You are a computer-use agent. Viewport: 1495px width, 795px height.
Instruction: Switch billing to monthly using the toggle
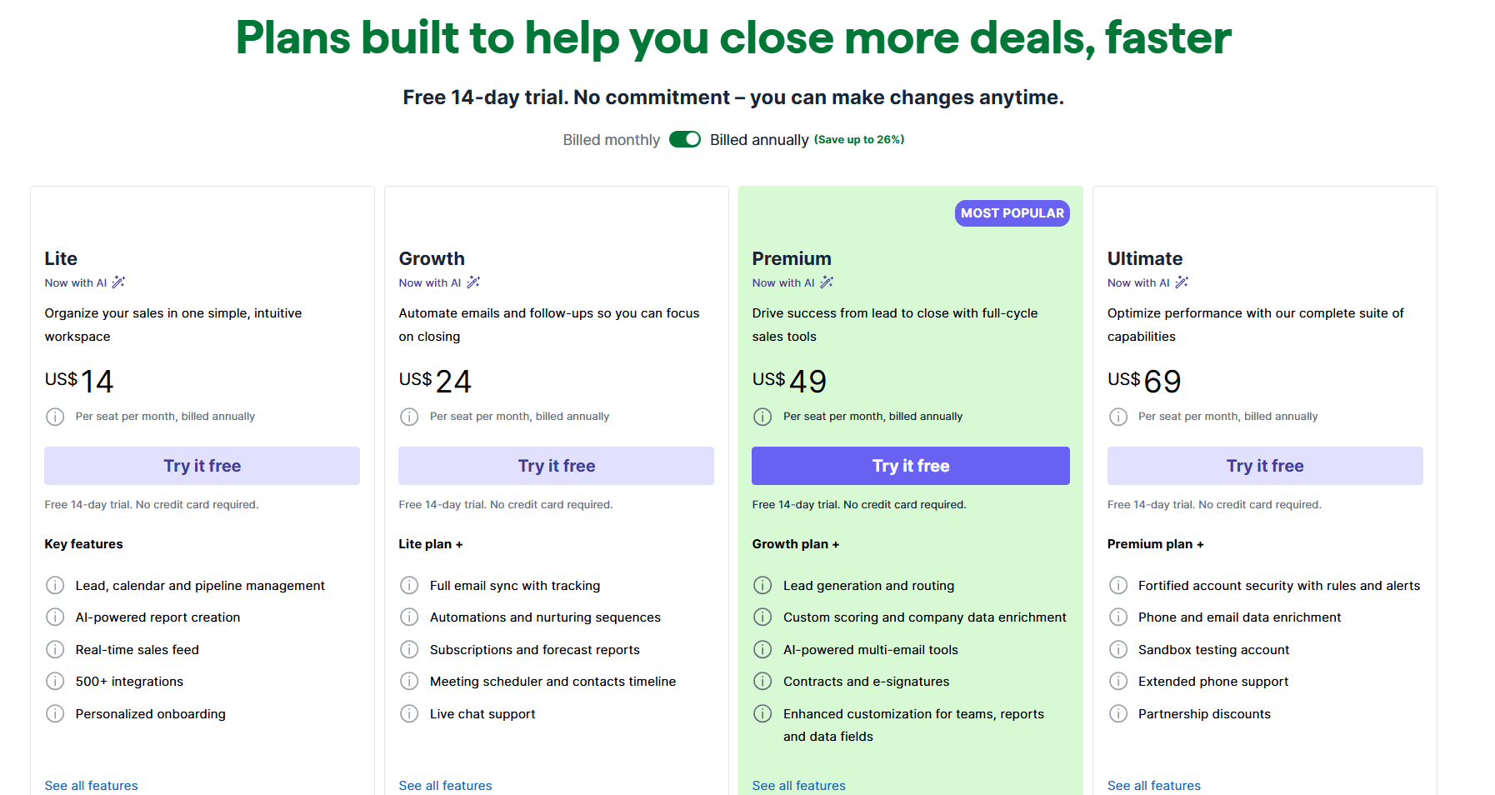[x=684, y=139]
